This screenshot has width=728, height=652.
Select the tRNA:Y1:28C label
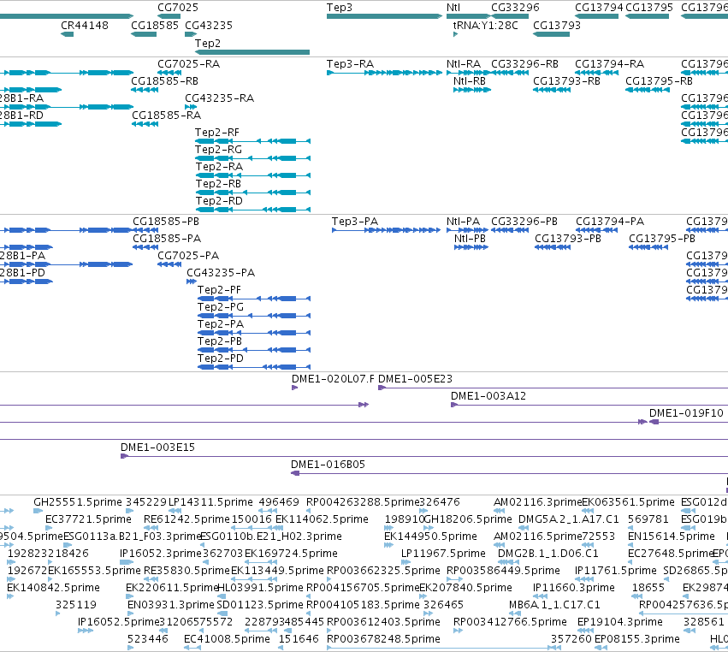click(x=486, y=25)
